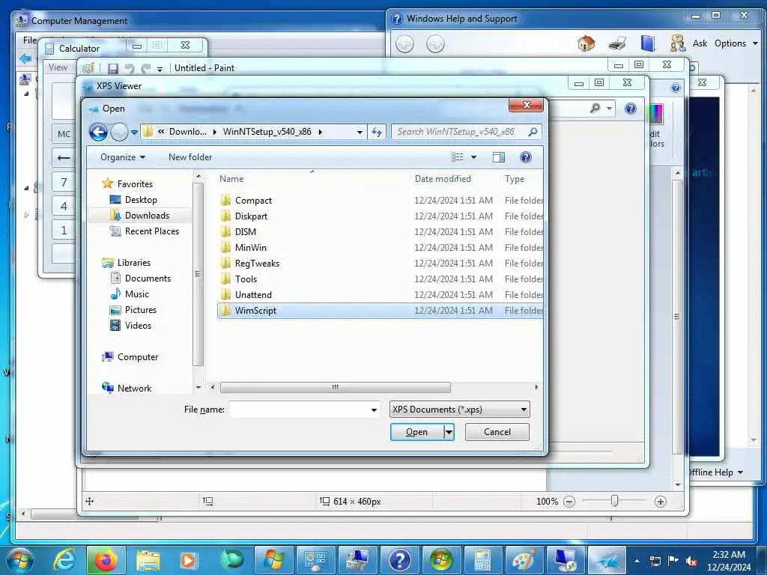Click the Paint zoom slider handle
The width and height of the screenshot is (767, 575).
click(x=614, y=501)
